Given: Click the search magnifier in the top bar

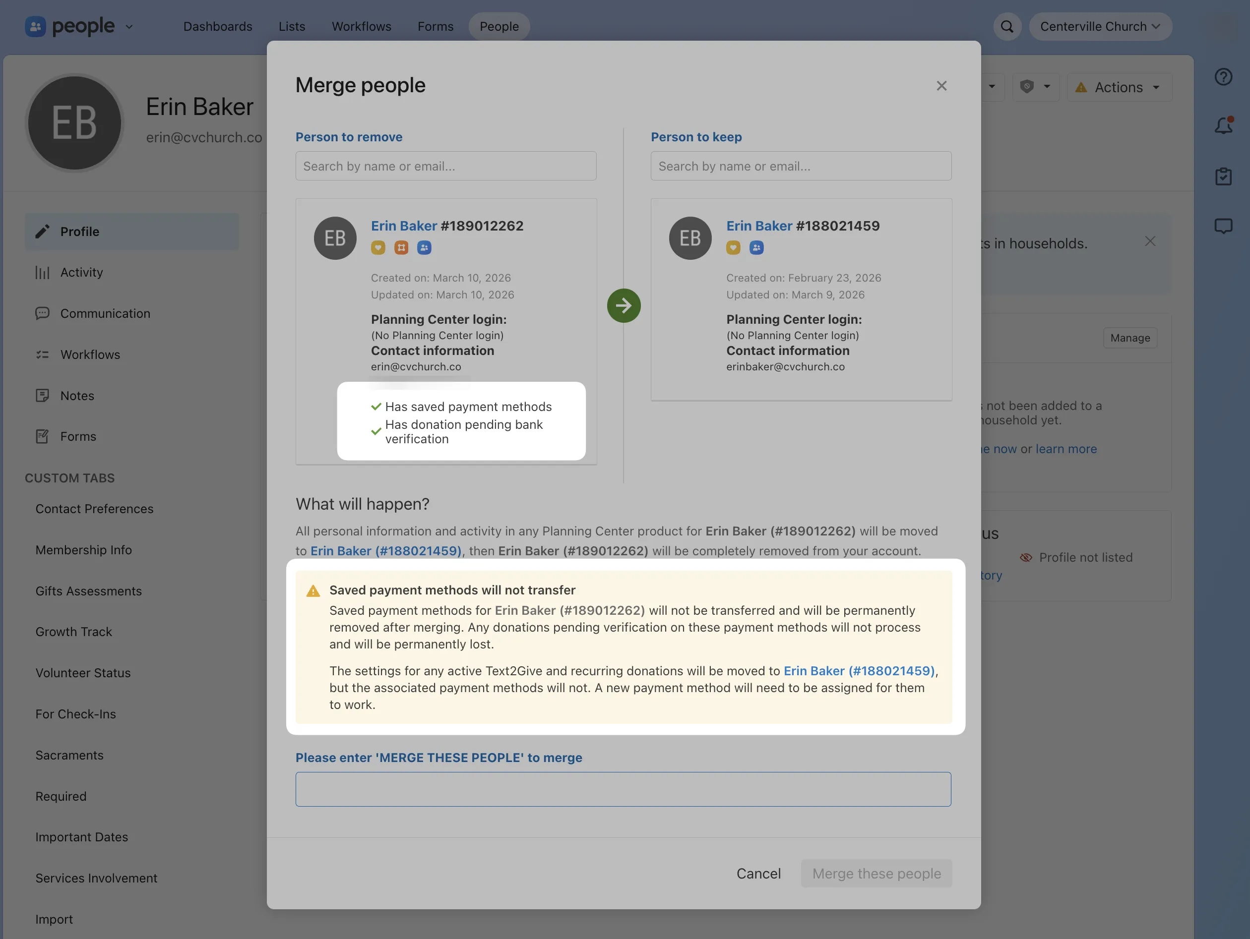Looking at the screenshot, I should pyautogui.click(x=1007, y=26).
